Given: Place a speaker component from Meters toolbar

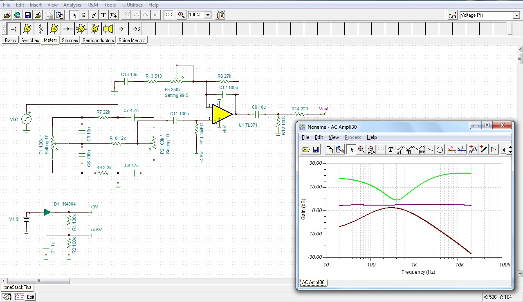Looking at the screenshot, I should (x=108, y=29).
